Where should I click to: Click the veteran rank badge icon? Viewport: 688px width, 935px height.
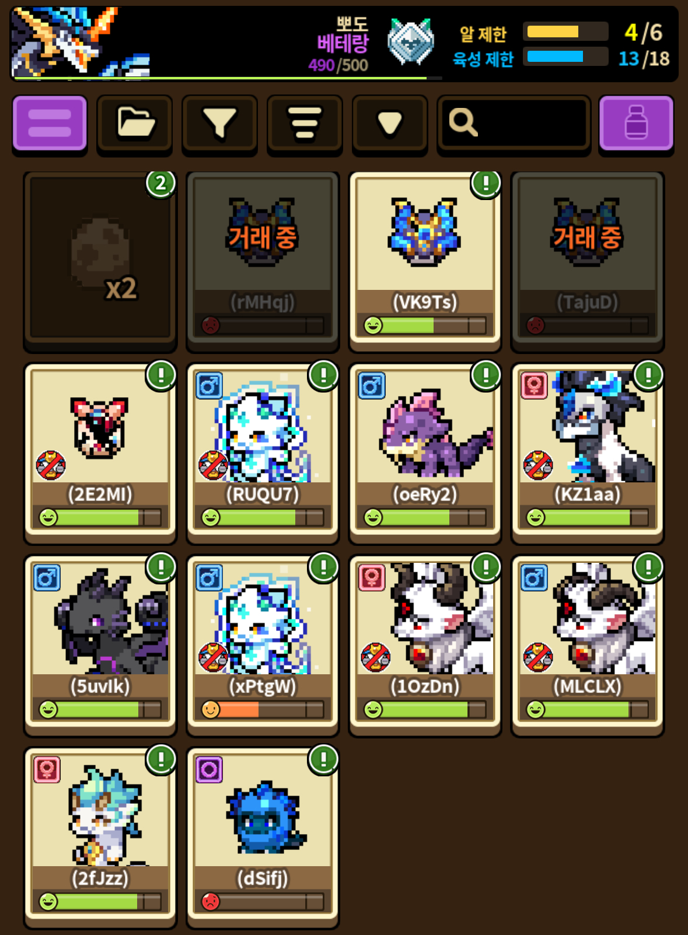click(x=411, y=41)
